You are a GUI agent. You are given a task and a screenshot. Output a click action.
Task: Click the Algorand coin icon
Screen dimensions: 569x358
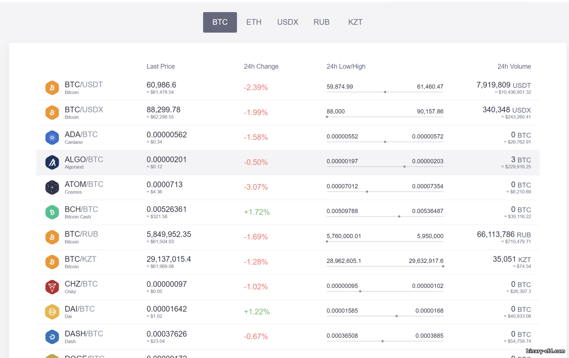52,163
